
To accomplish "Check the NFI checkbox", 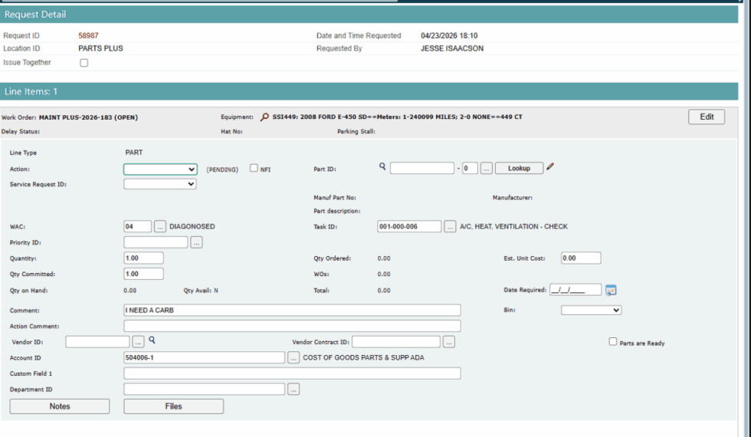I will (x=254, y=168).
